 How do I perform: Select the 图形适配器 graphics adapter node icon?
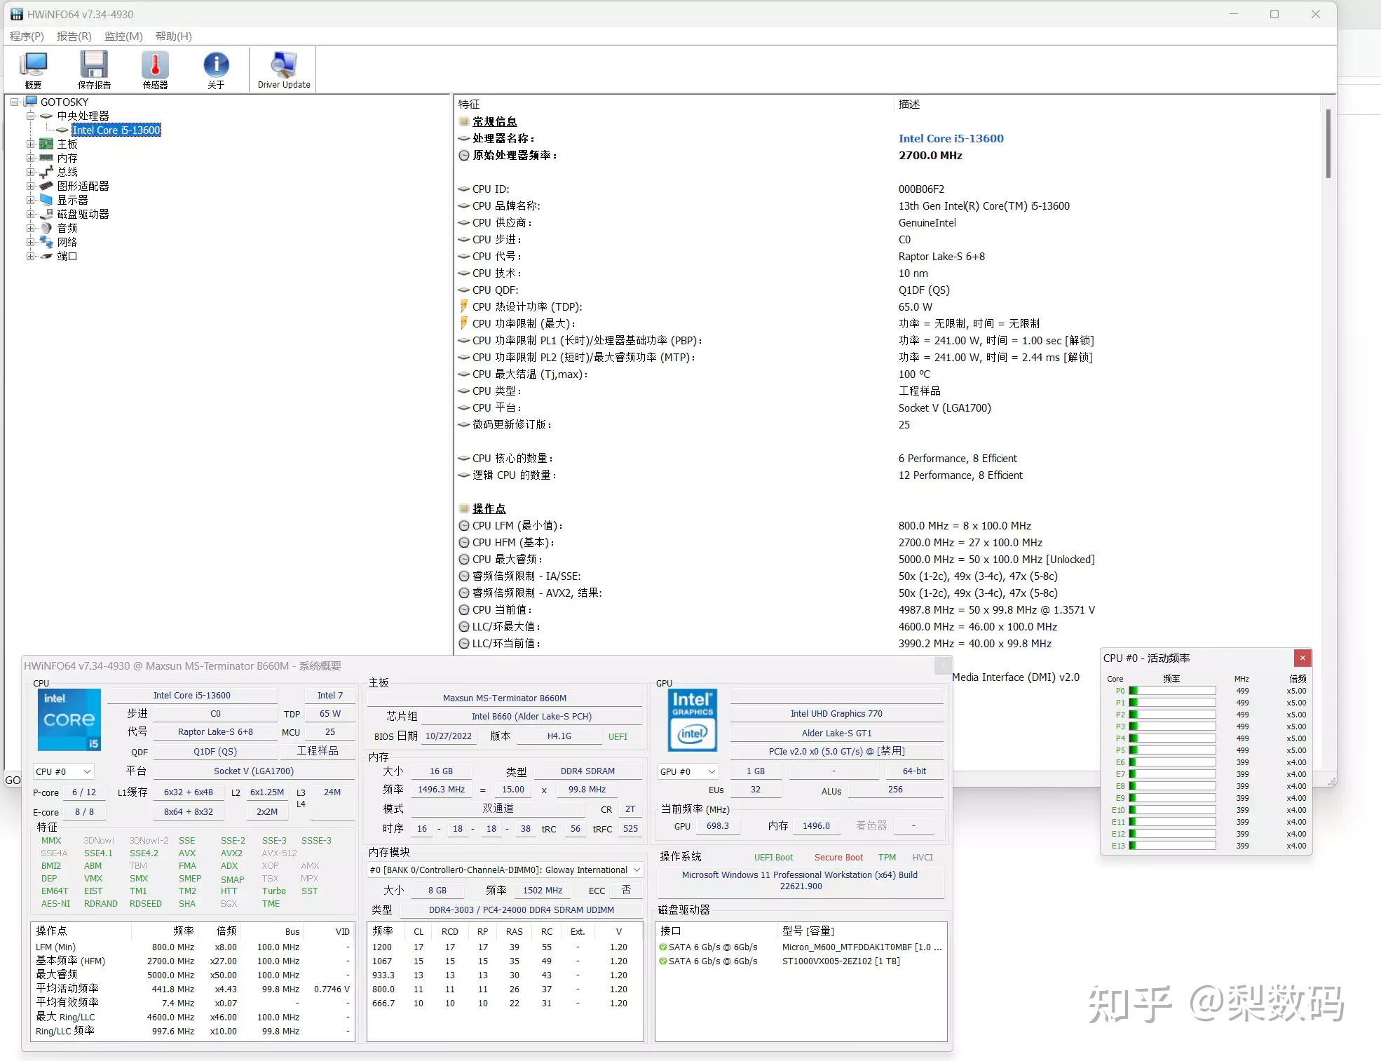coord(46,186)
